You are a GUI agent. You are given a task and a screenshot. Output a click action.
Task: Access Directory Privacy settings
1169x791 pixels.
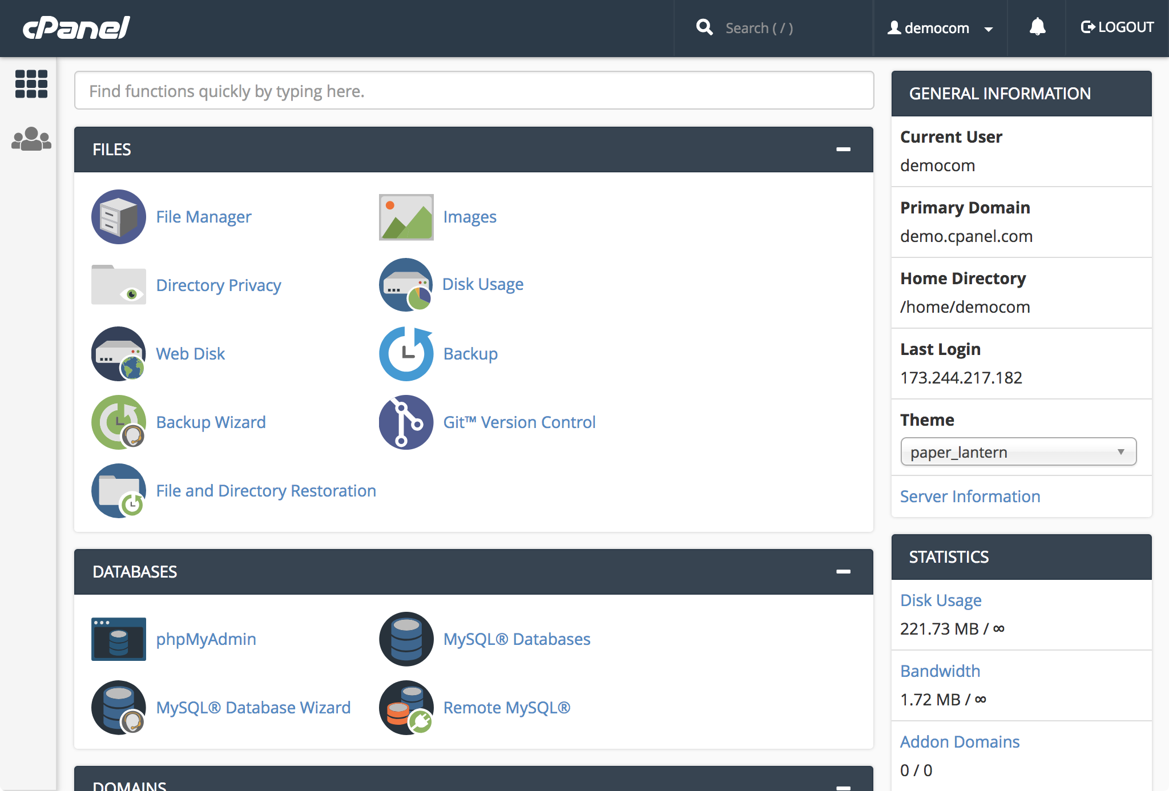tap(218, 284)
